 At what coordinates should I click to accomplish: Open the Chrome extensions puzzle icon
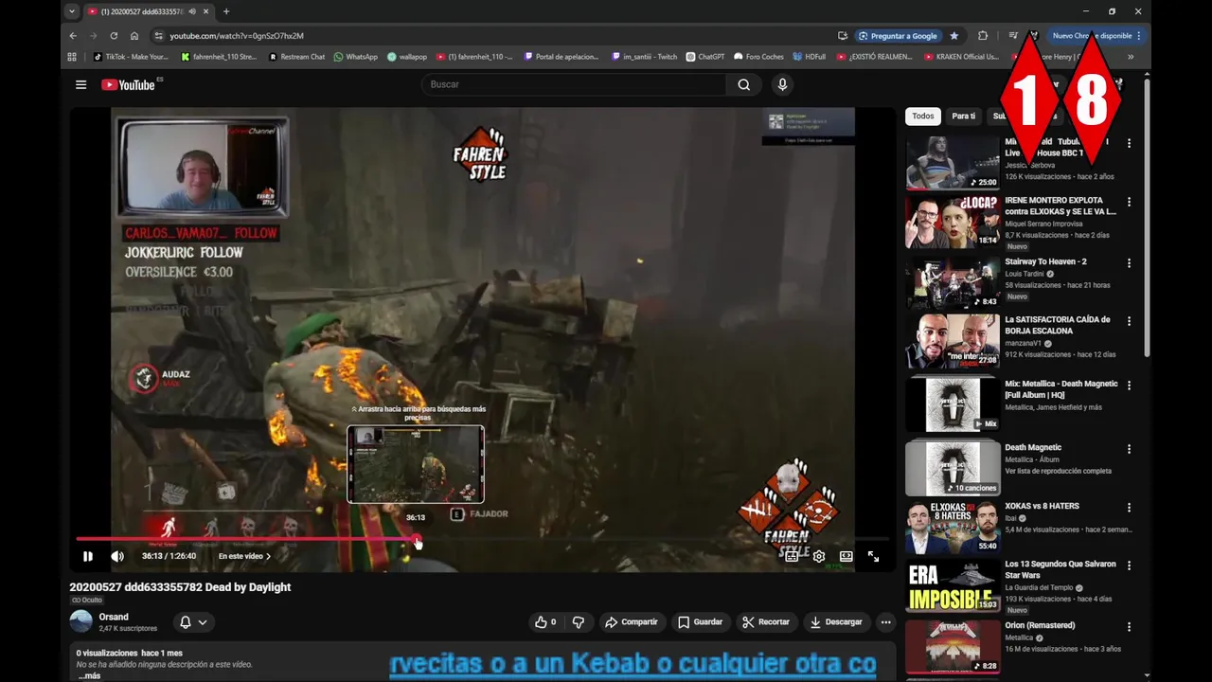[983, 36]
